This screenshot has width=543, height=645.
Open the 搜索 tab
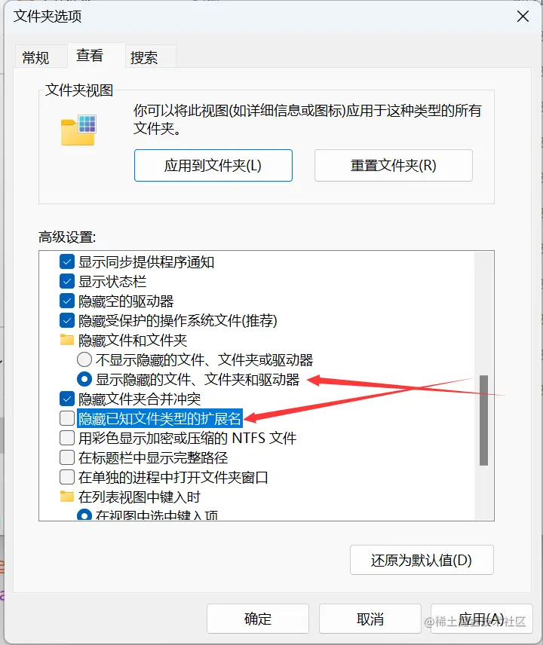coord(144,57)
